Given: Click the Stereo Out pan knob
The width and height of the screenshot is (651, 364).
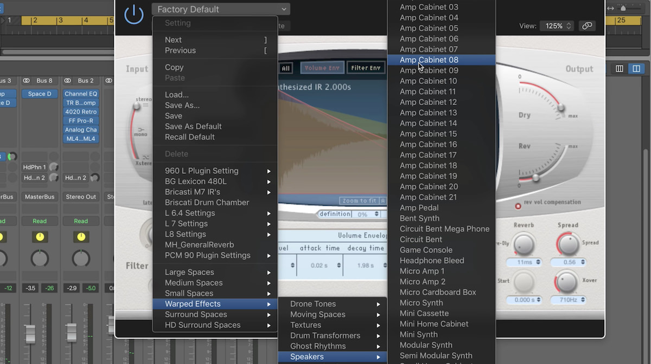Looking at the screenshot, I should (x=81, y=258).
